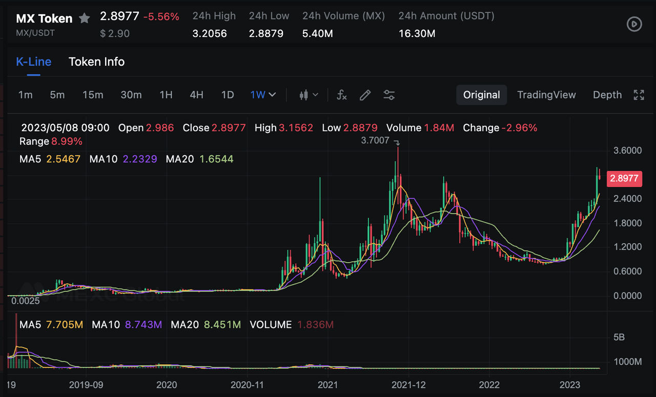The width and height of the screenshot is (656, 397).
Task: Expand chart to fullscreen
Action: coord(639,95)
